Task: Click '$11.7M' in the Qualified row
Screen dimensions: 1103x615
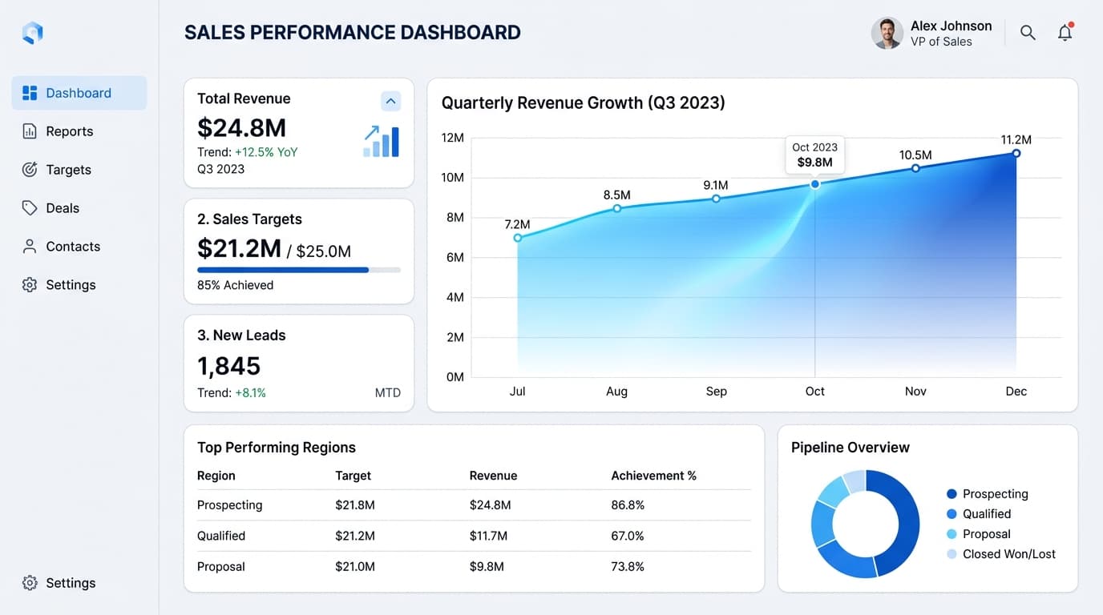Action: coord(488,536)
